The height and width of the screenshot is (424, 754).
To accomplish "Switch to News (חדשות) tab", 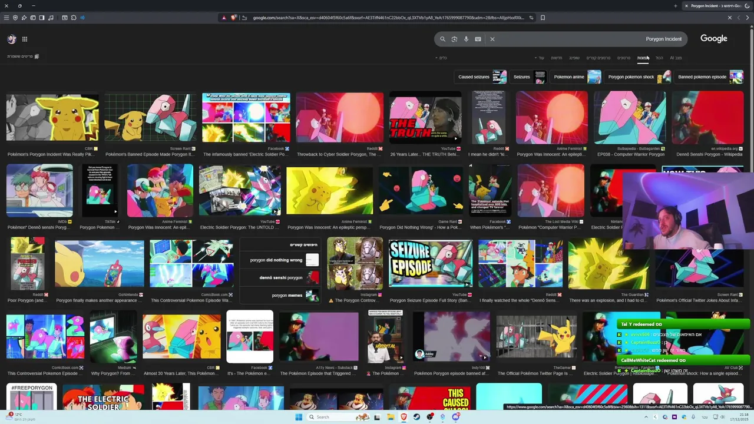I will (557, 58).
